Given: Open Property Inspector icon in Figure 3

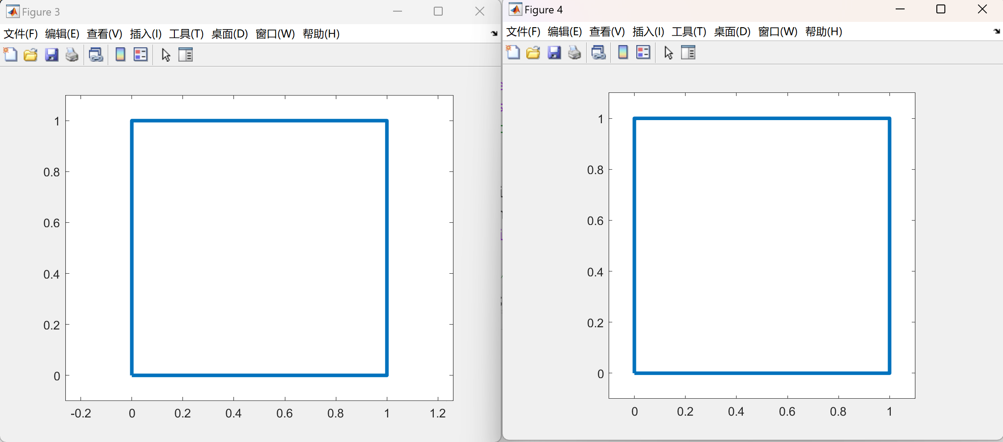Looking at the screenshot, I should coord(186,54).
